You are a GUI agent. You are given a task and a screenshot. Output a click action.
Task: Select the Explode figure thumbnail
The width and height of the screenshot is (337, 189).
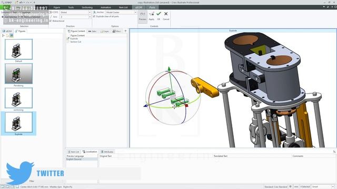pyautogui.click(x=19, y=122)
